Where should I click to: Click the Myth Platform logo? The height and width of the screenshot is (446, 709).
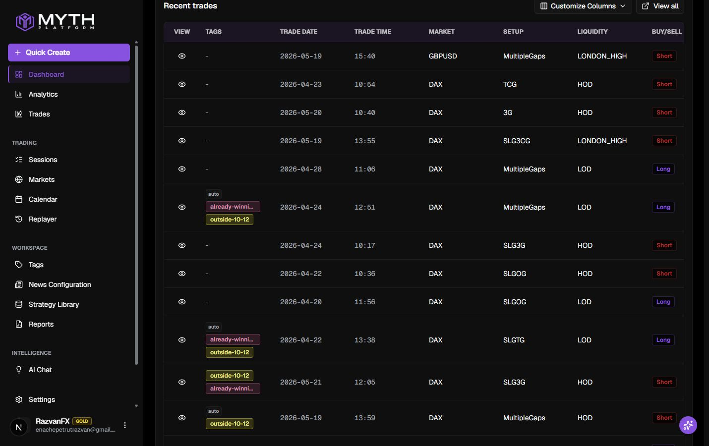coord(55,21)
